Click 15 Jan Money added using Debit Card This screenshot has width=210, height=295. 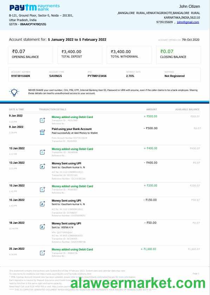(72, 186)
